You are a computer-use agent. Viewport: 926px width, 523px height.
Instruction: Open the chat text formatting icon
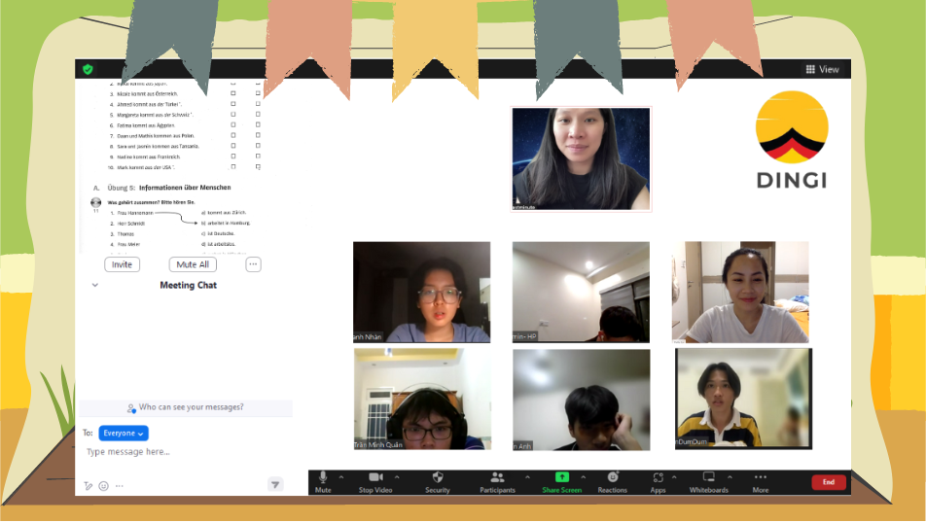click(x=88, y=486)
